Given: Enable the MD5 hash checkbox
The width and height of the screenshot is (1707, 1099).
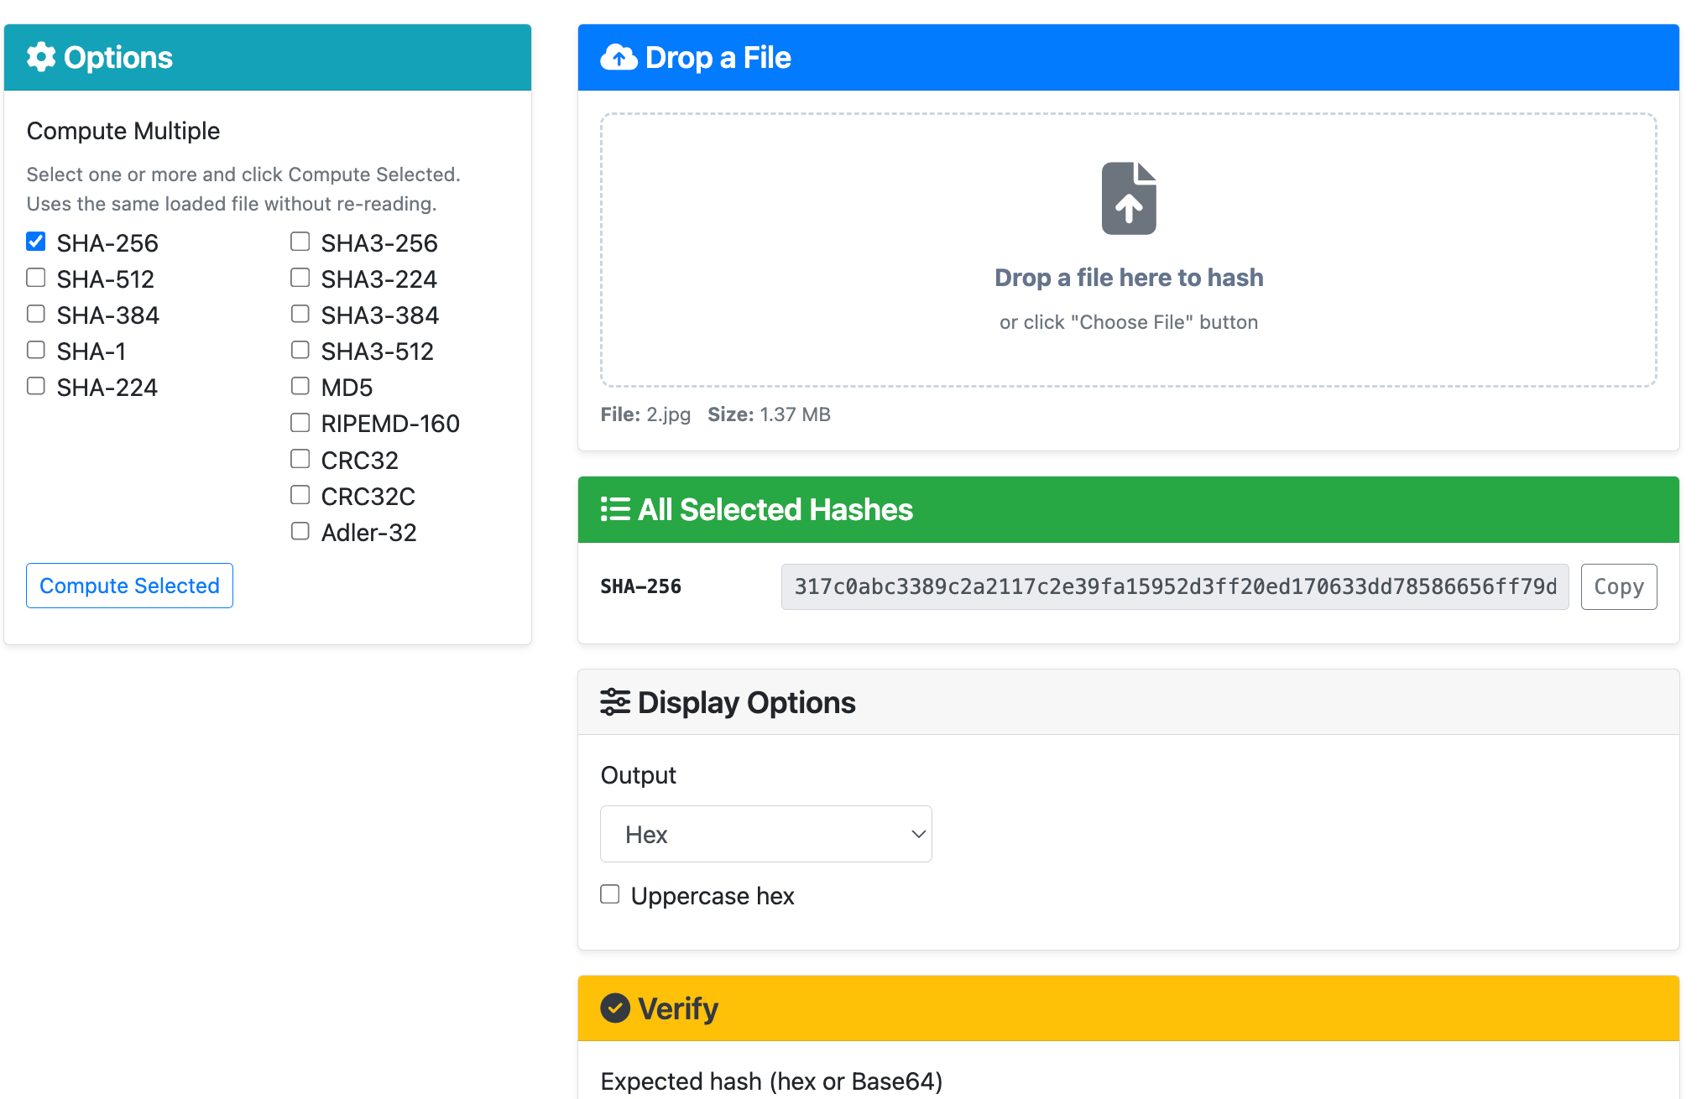Looking at the screenshot, I should point(300,386).
